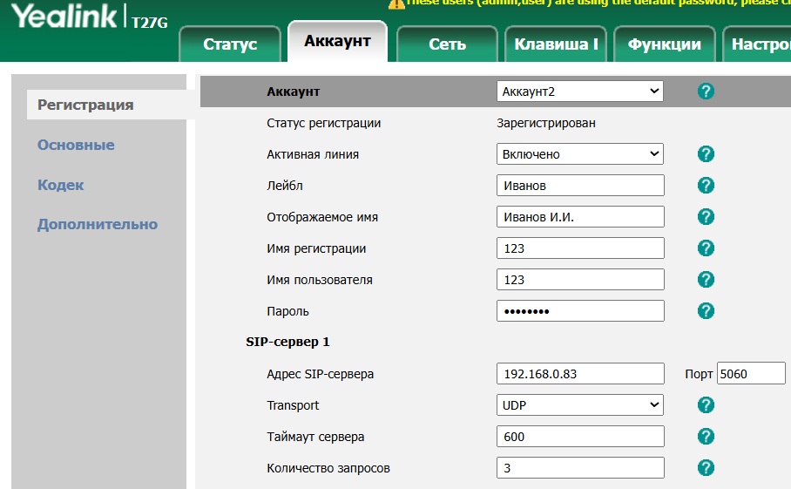This screenshot has height=489, width=791.
Task: Go to the Функции tab
Action: 665,44
